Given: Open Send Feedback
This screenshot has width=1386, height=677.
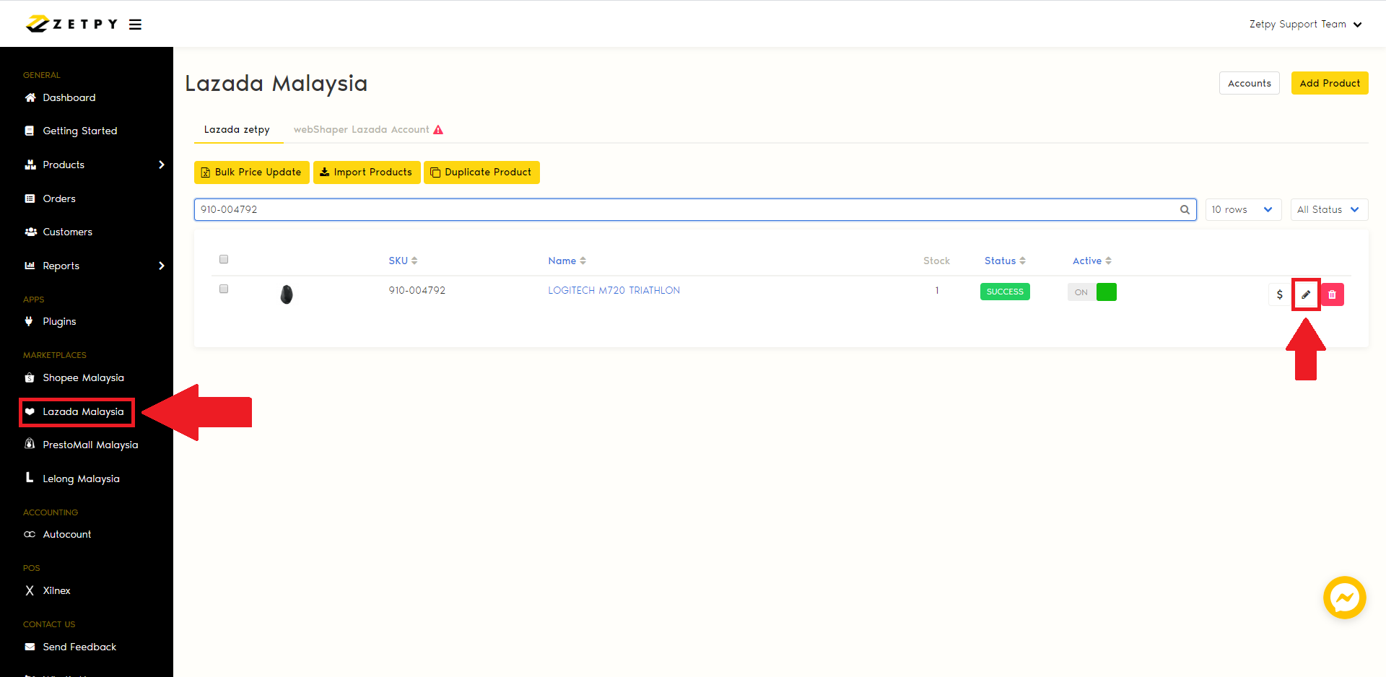Looking at the screenshot, I should click(79, 647).
